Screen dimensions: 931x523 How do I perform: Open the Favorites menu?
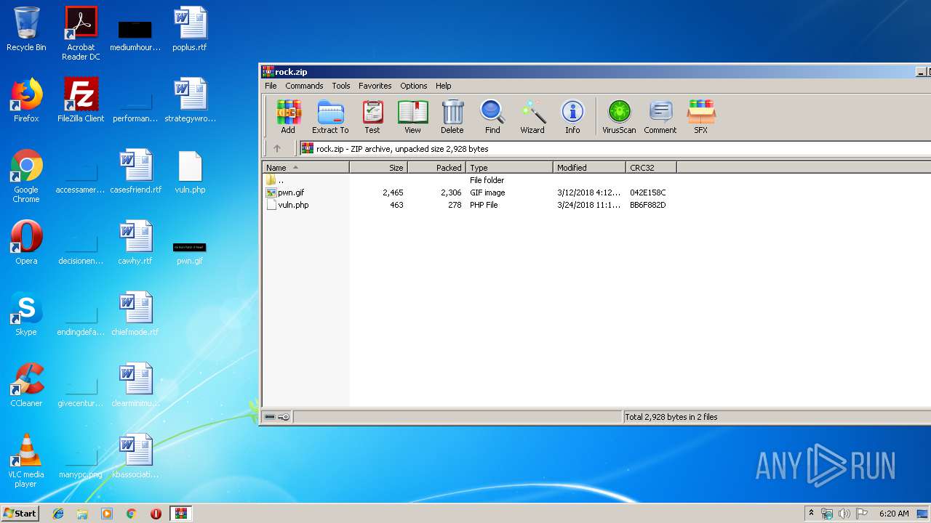click(x=375, y=86)
